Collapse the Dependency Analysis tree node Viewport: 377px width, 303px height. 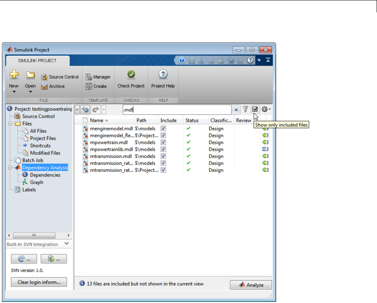coord(10,168)
